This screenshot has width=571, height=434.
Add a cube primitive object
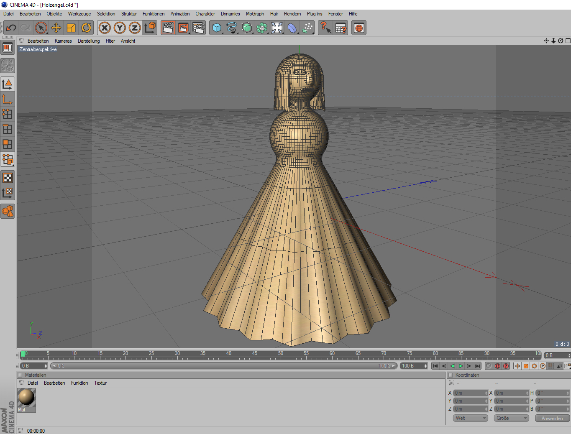216,28
